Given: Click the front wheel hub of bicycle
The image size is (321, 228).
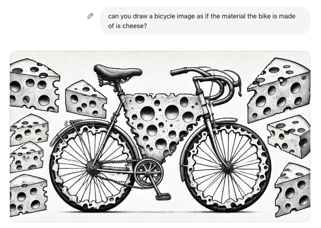Looking at the screenshot, I should 227,168.
